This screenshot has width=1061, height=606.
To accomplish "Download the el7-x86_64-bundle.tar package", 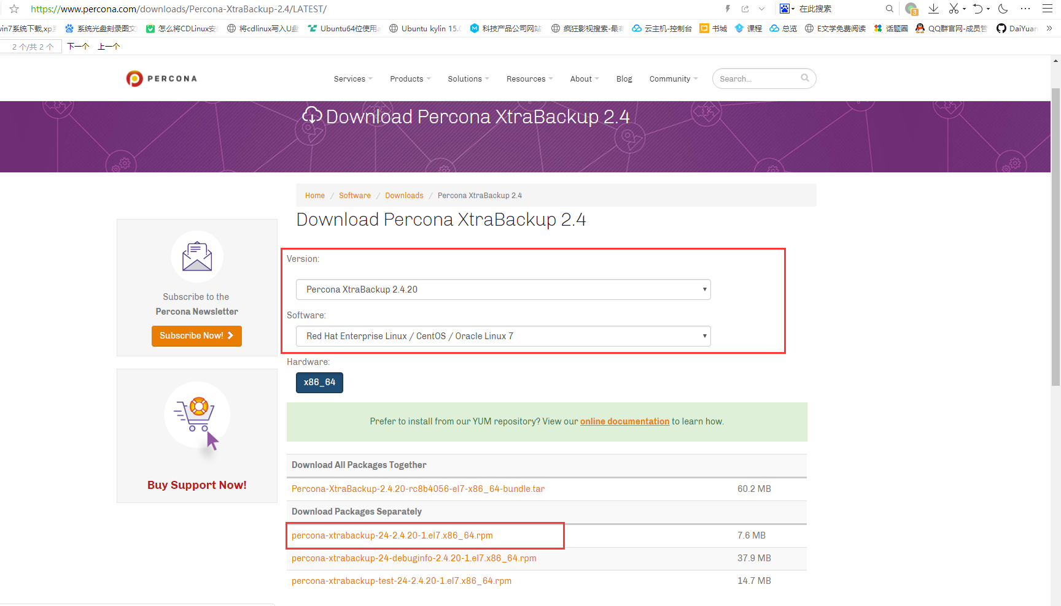I will pos(418,489).
